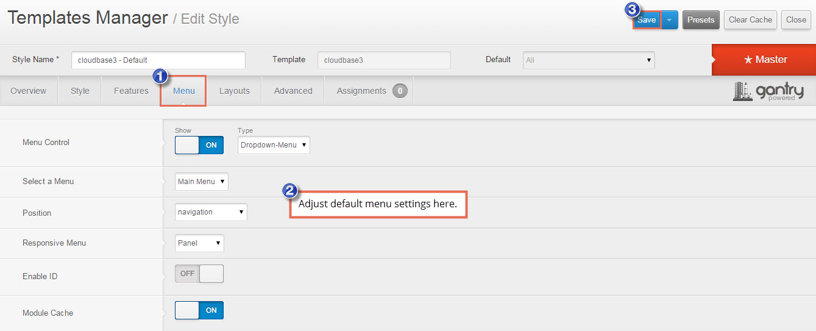Open the Default language dropdown

click(589, 60)
